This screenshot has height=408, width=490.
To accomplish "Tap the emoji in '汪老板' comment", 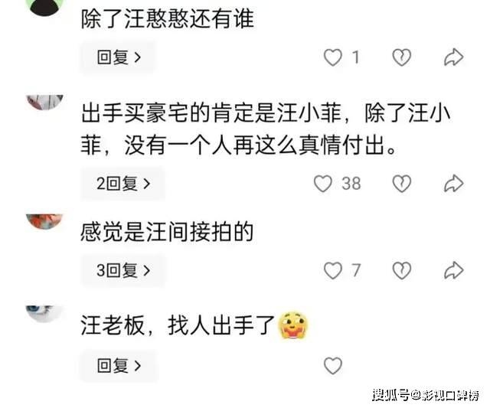I will [x=293, y=325].
